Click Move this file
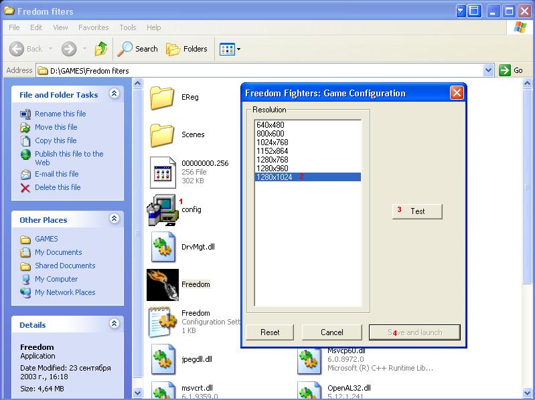Image resolution: width=535 pixels, height=400 pixels. pyautogui.click(x=56, y=127)
